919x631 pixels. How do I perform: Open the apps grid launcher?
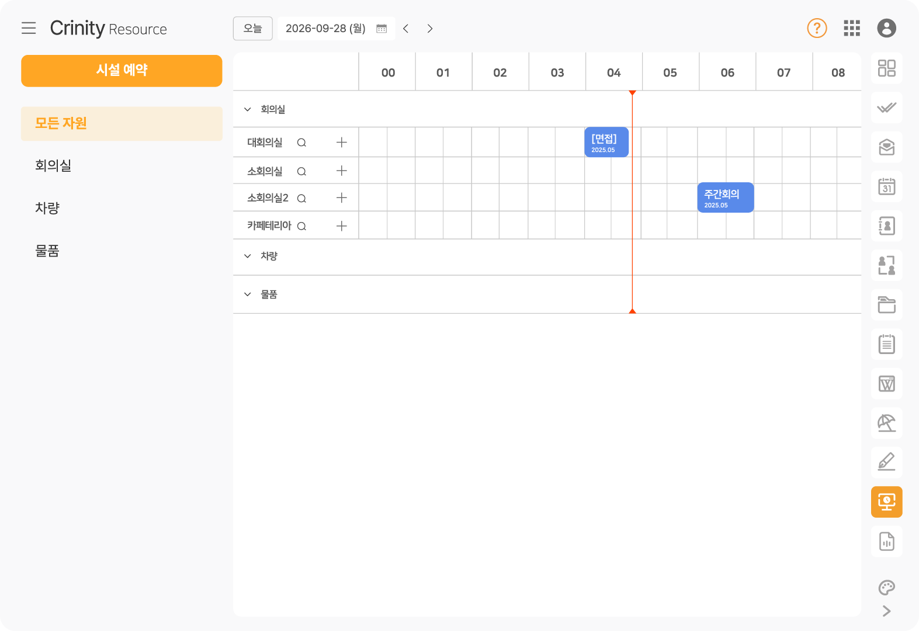coord(852,28)
